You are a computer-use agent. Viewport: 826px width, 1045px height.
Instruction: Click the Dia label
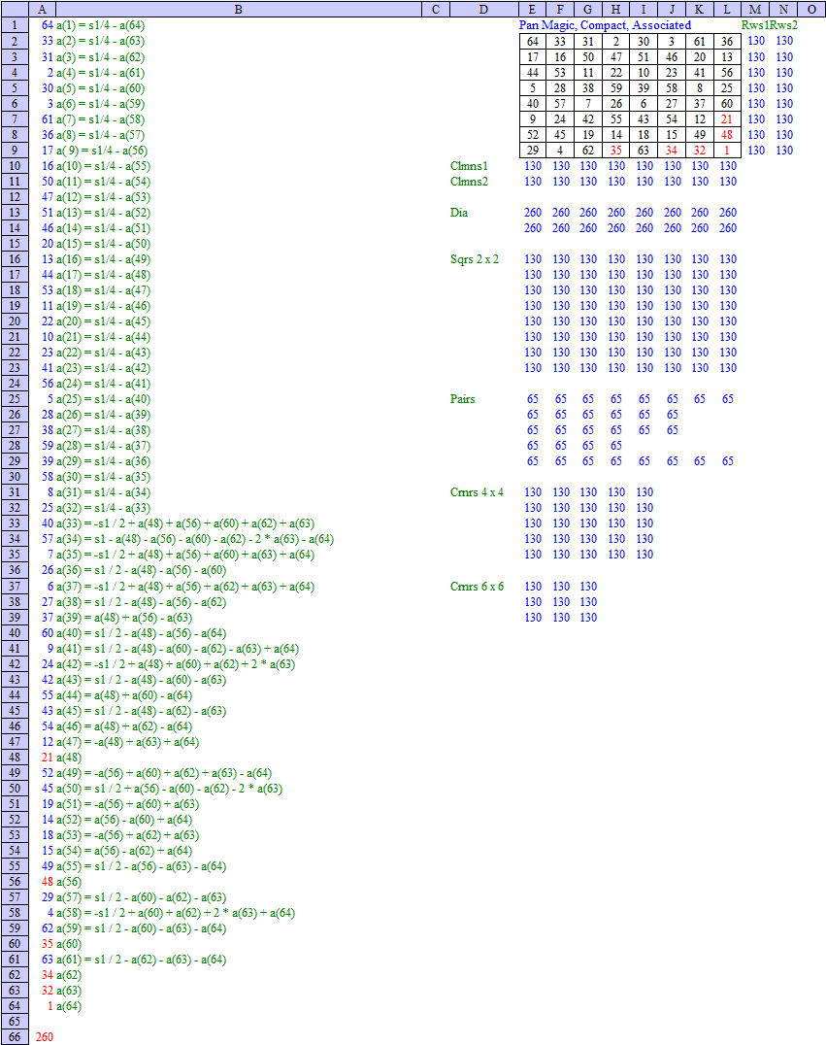pos(459,213)
